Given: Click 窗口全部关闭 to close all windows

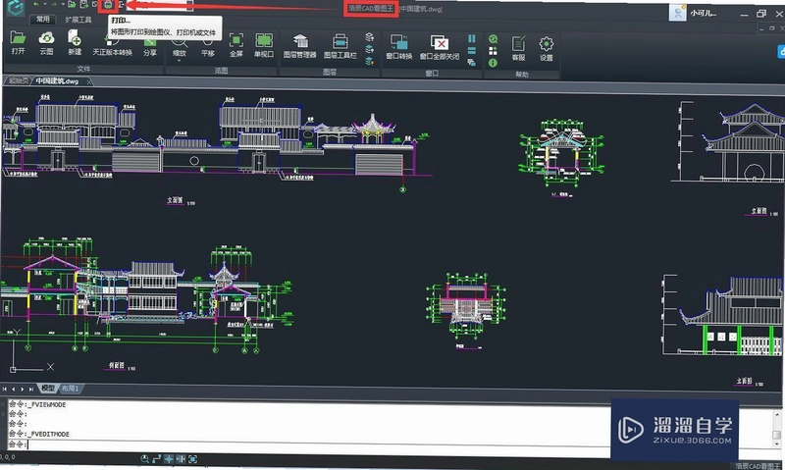Looking at the screenshot, I should pos(439,46).
